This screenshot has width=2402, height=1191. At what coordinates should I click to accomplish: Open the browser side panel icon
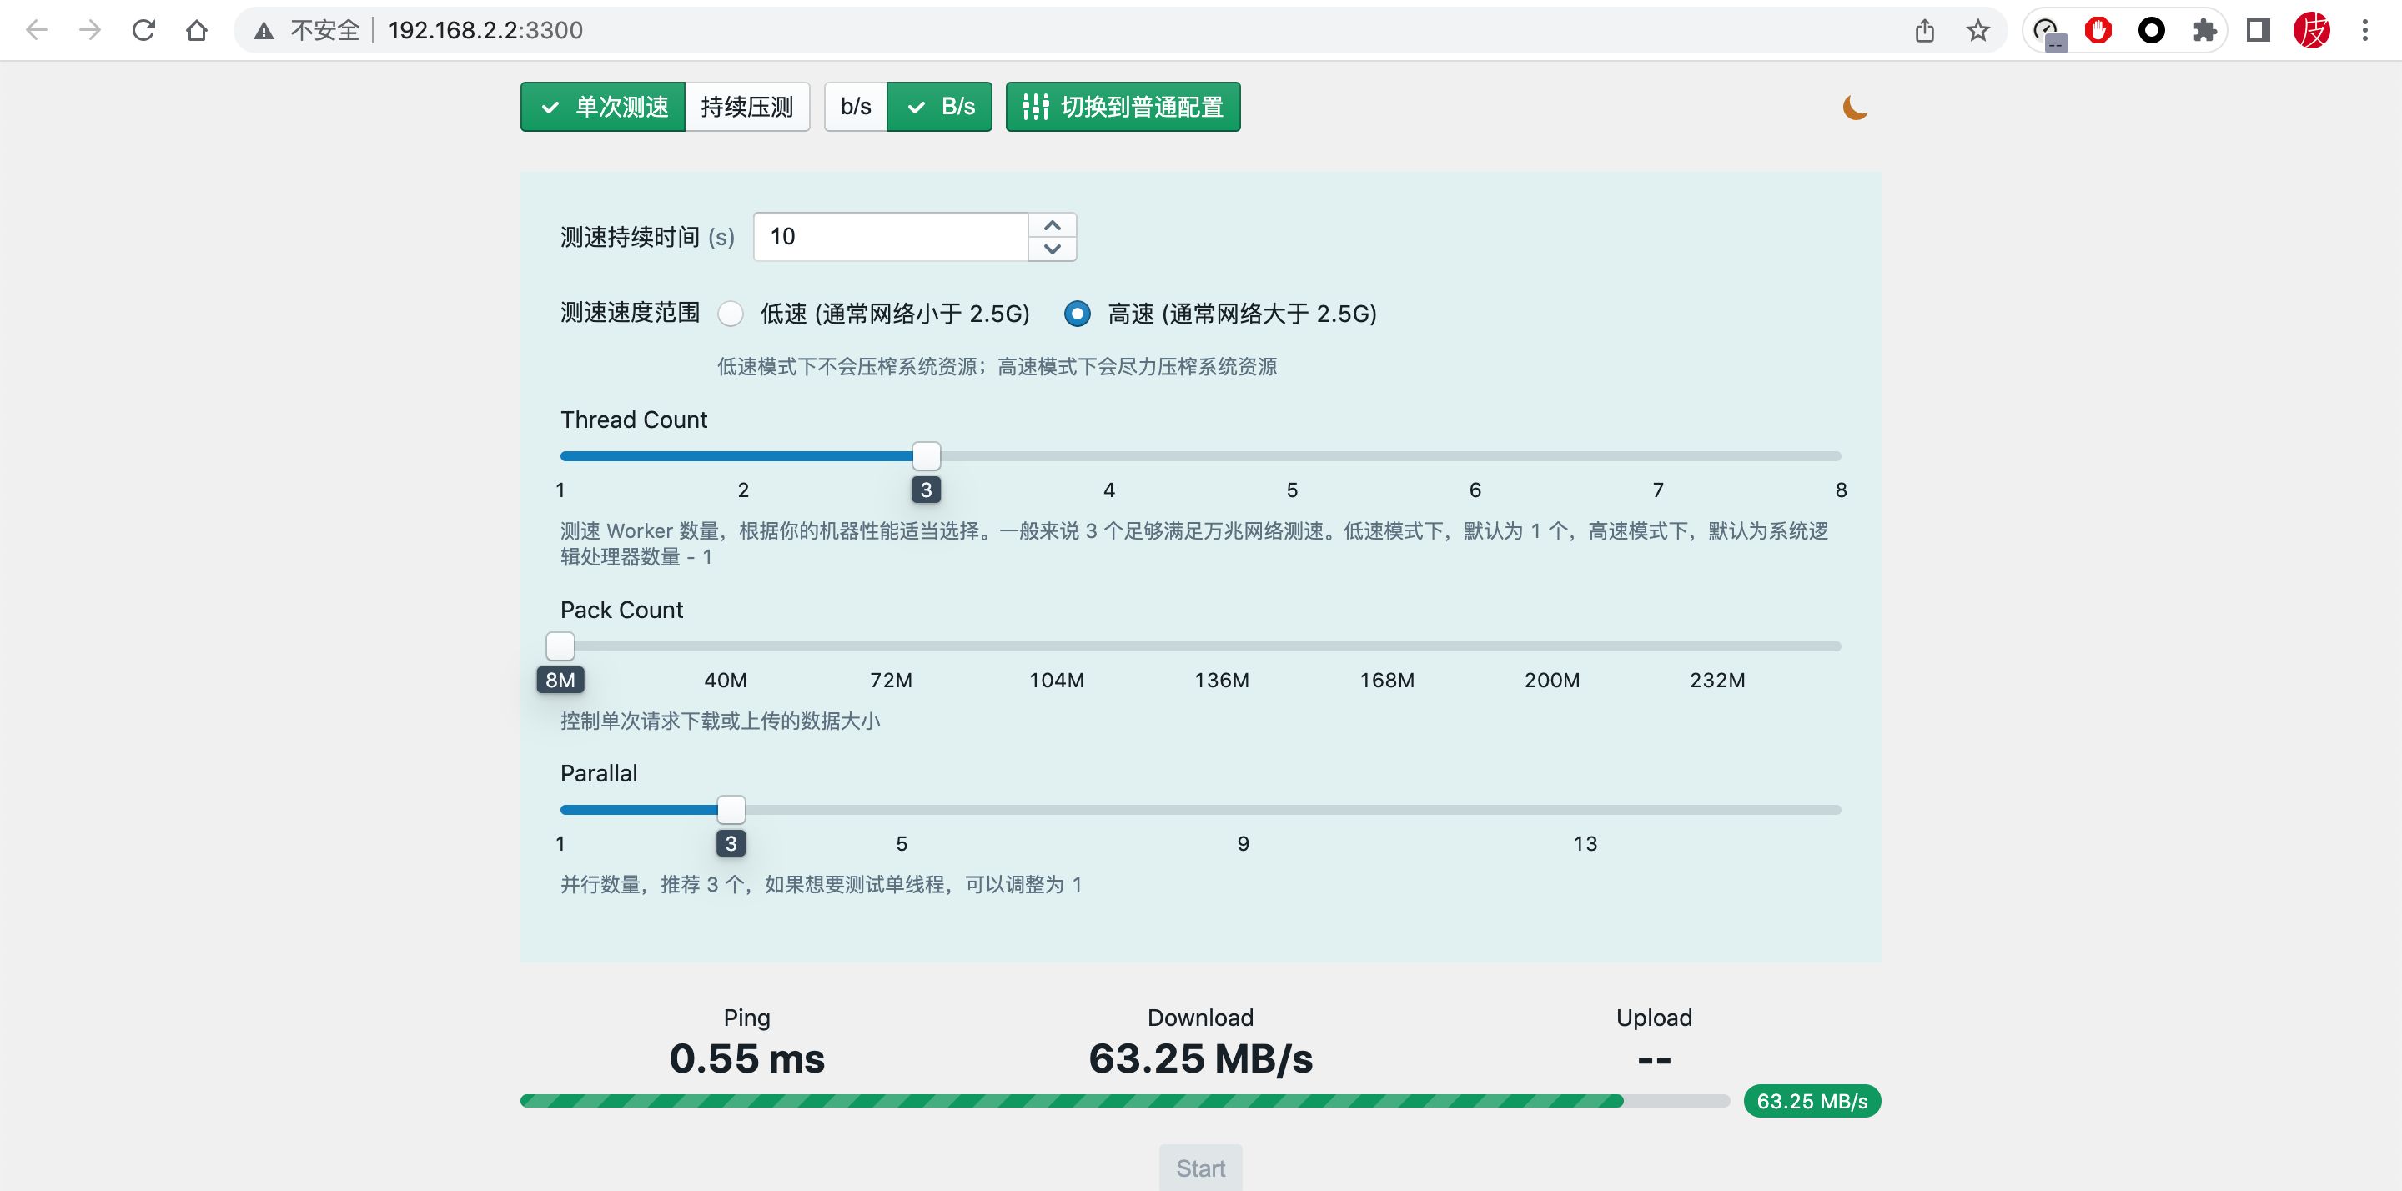(x=2258, y=31)
